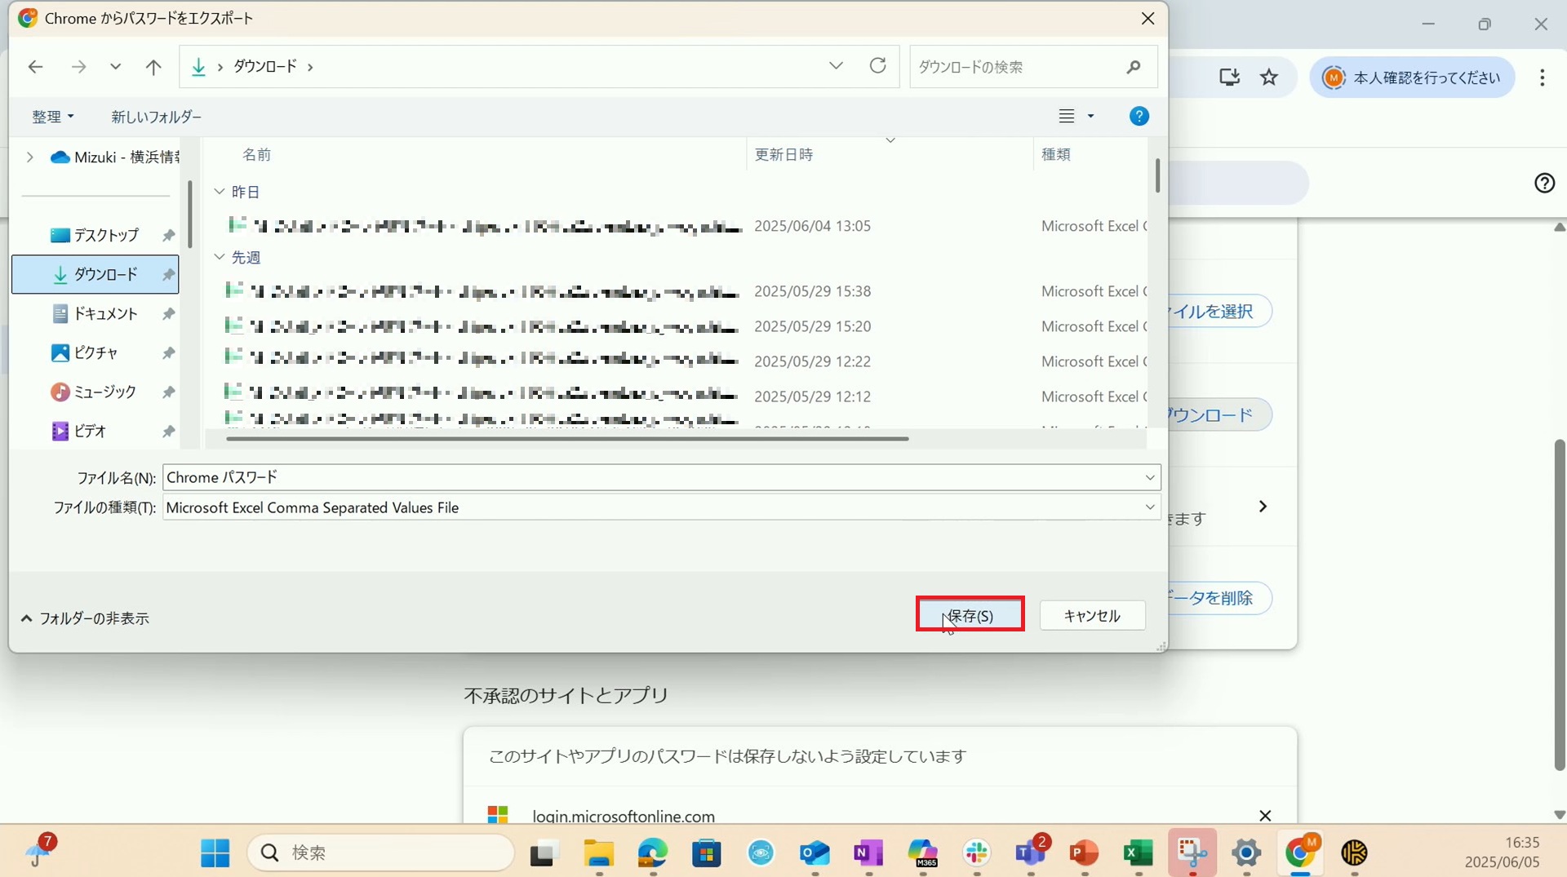
Task: Click the キャンセル button
Action: (1091, 615)
